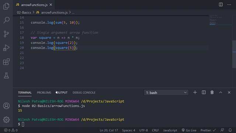Image resolution: width=236 pixels, height=133 pixels.
Task: Switch to the OUTPUT panel tab
Action: click(62, 93)
